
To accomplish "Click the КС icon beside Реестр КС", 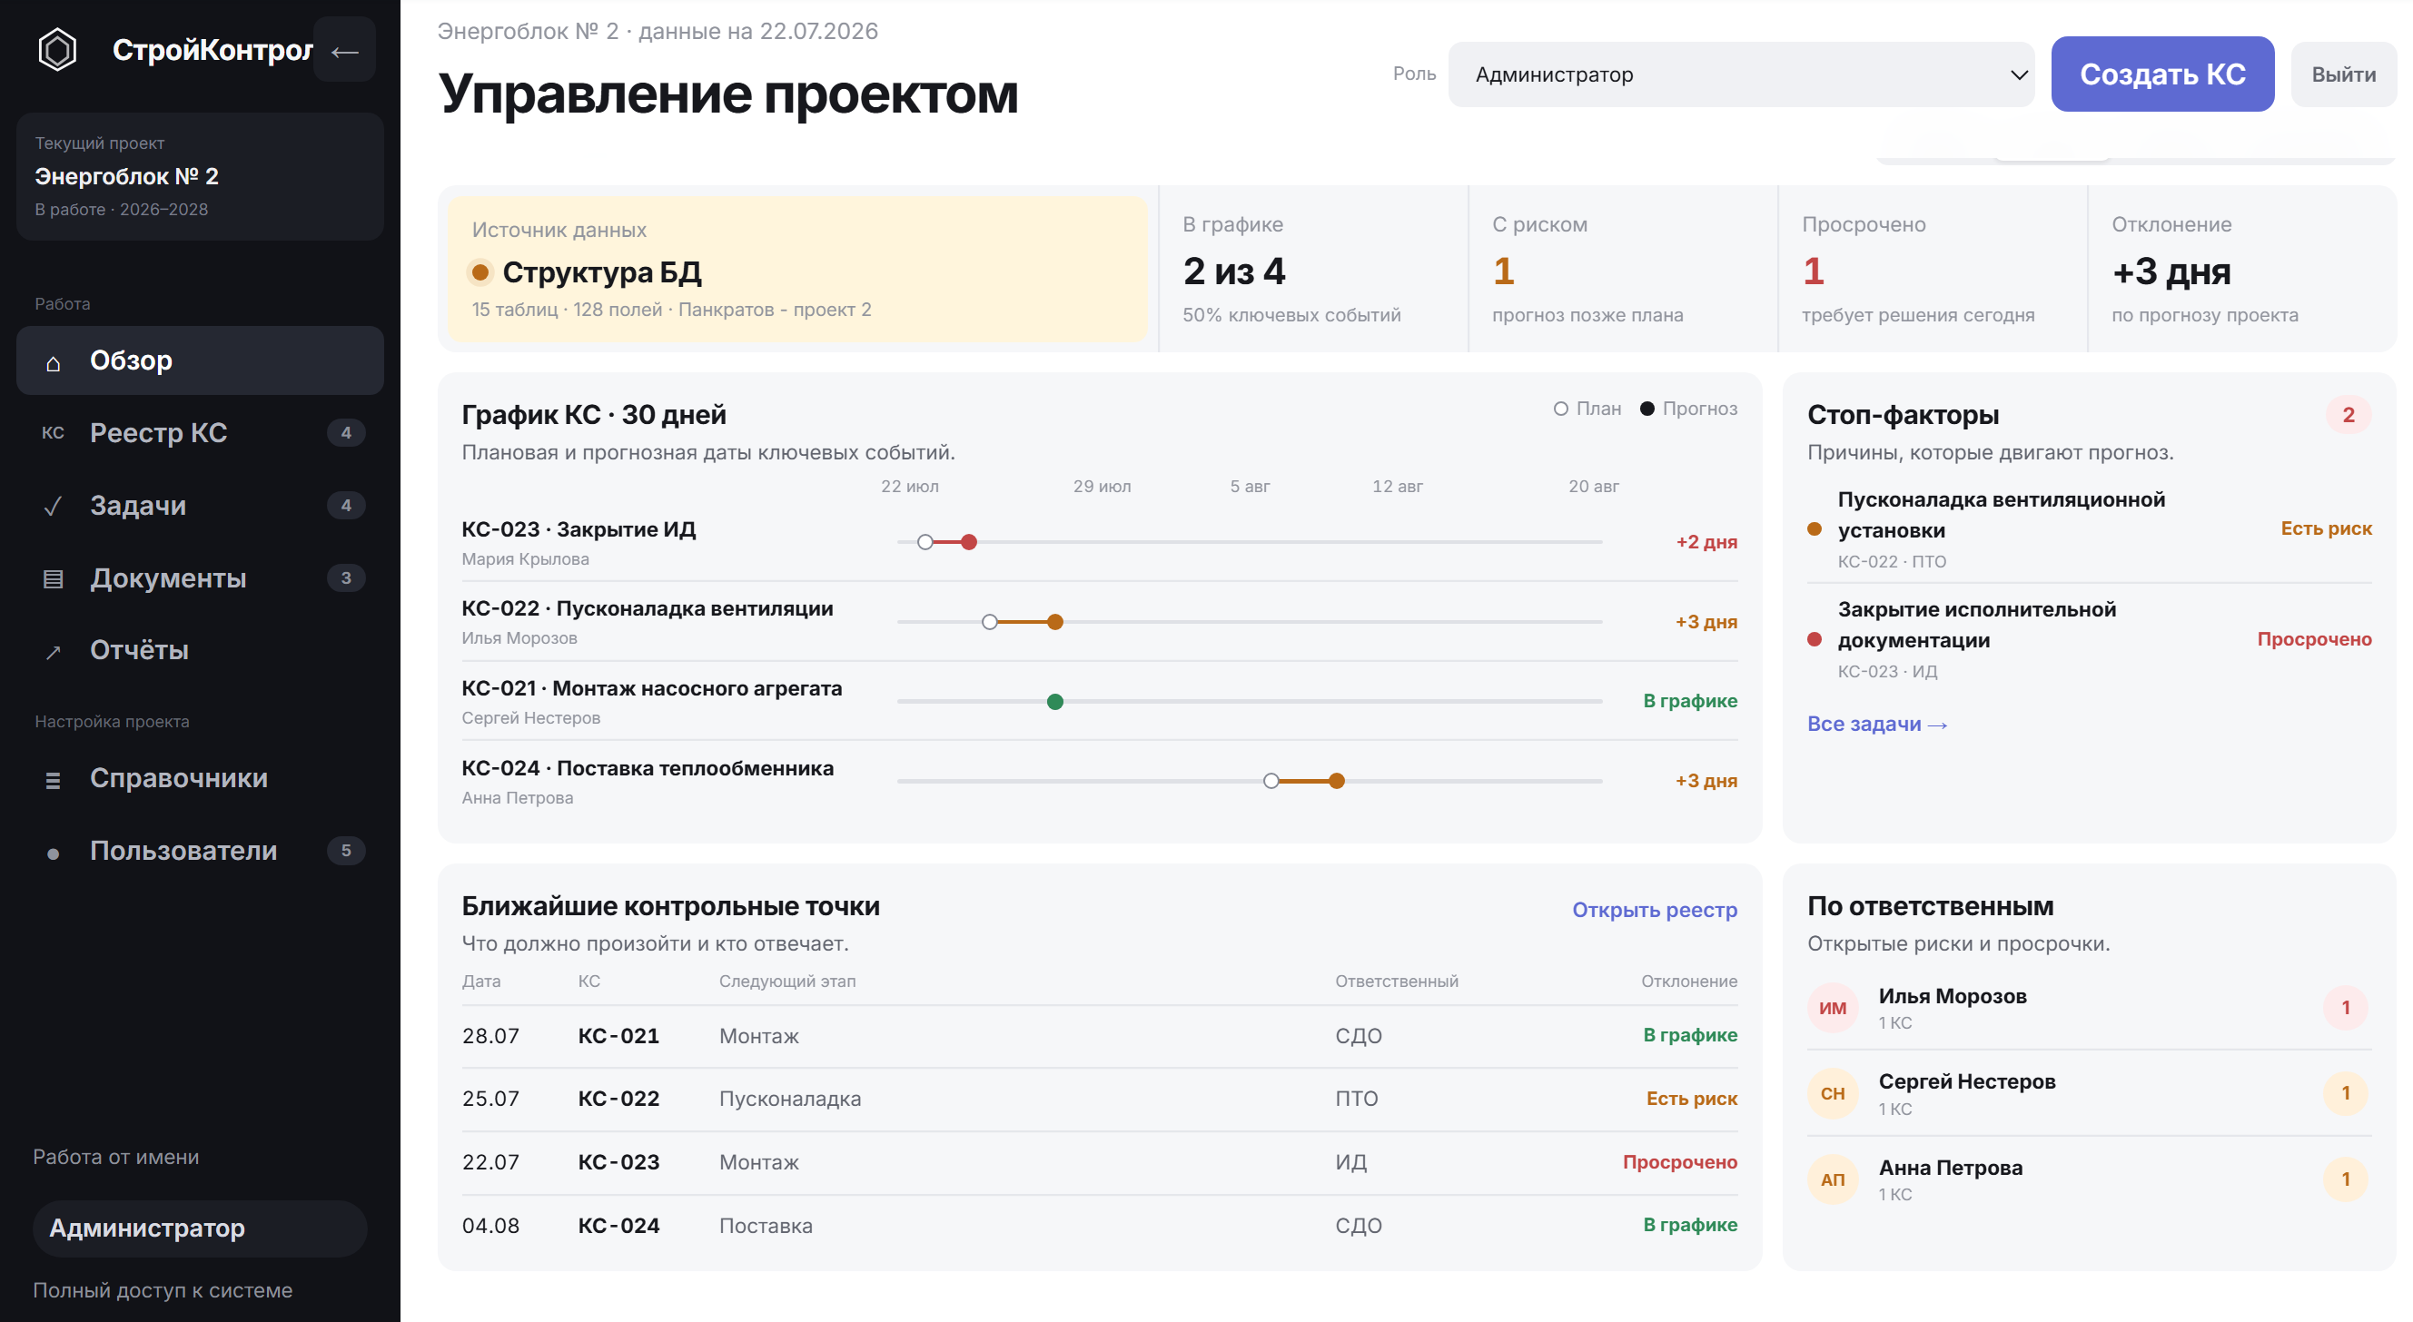I will tap(54, 432).
